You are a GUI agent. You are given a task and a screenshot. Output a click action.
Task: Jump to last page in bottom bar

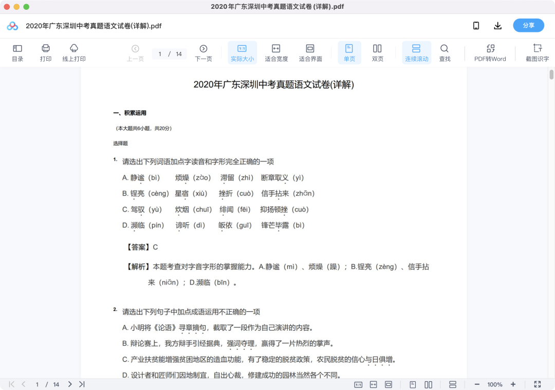(x=82, y=384)
